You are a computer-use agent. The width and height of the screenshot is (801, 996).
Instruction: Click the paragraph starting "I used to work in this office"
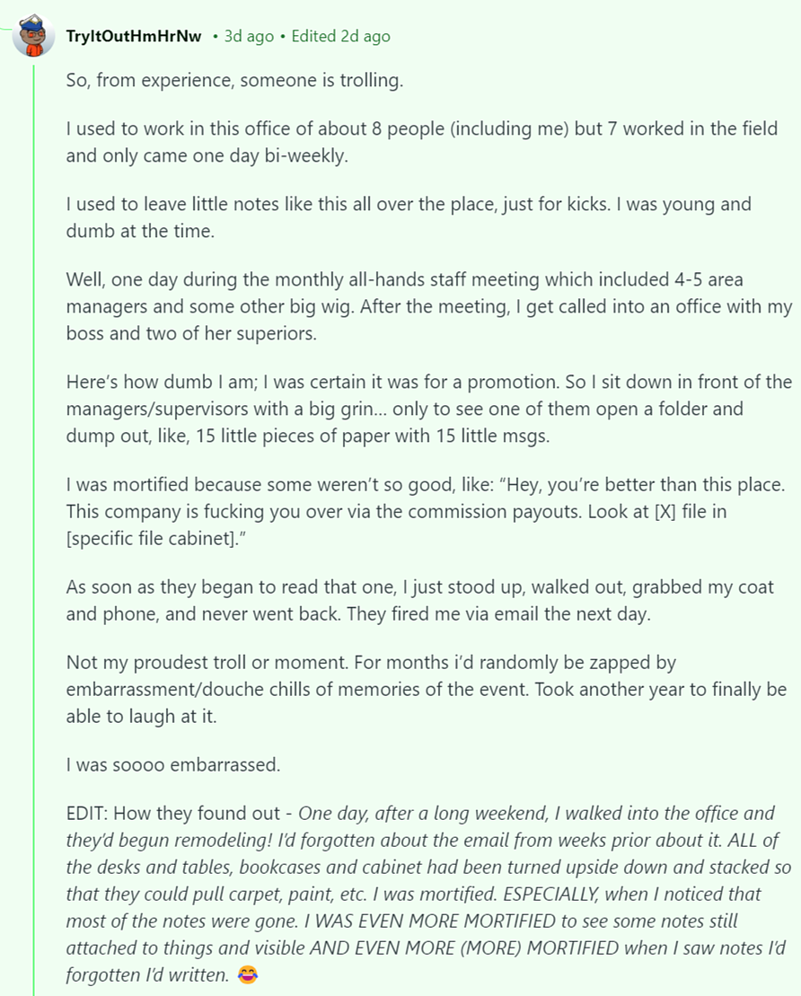pos(422,142)
